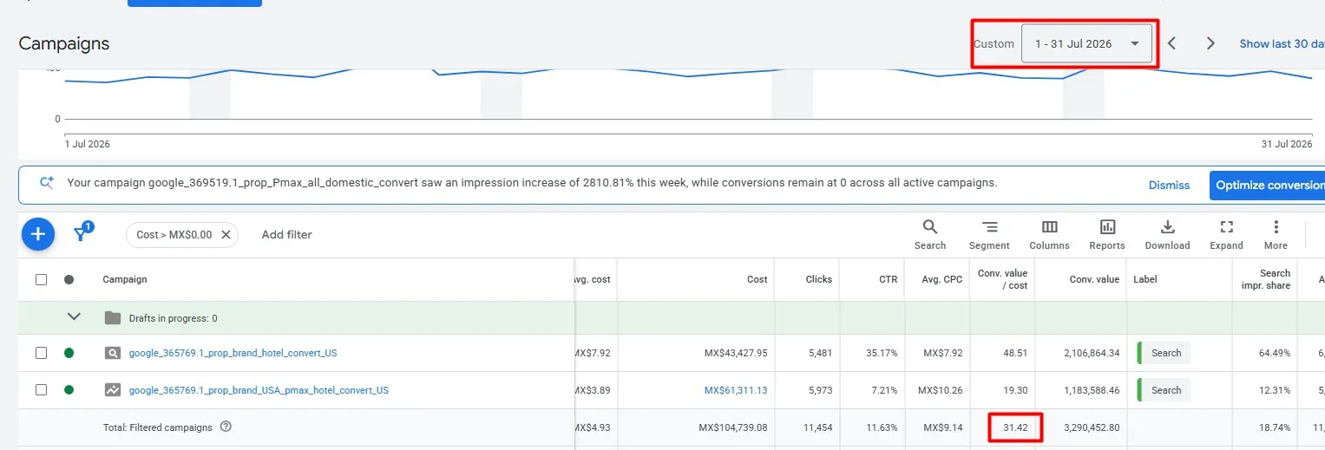Select all campaigns header checkbox
Screen dimensions: 1325x450
pos(41,279)
